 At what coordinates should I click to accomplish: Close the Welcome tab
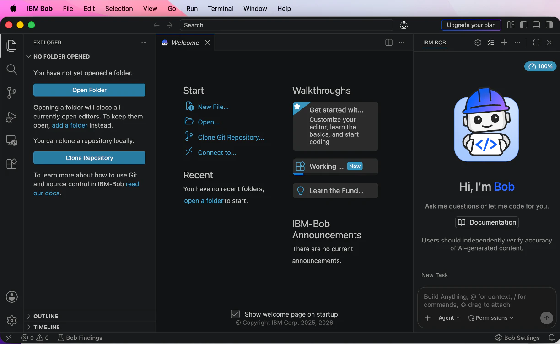tap(207, 43)
